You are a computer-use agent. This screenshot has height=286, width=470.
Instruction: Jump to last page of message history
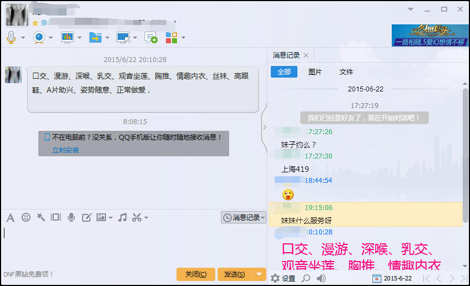click(x=464, y=278)
